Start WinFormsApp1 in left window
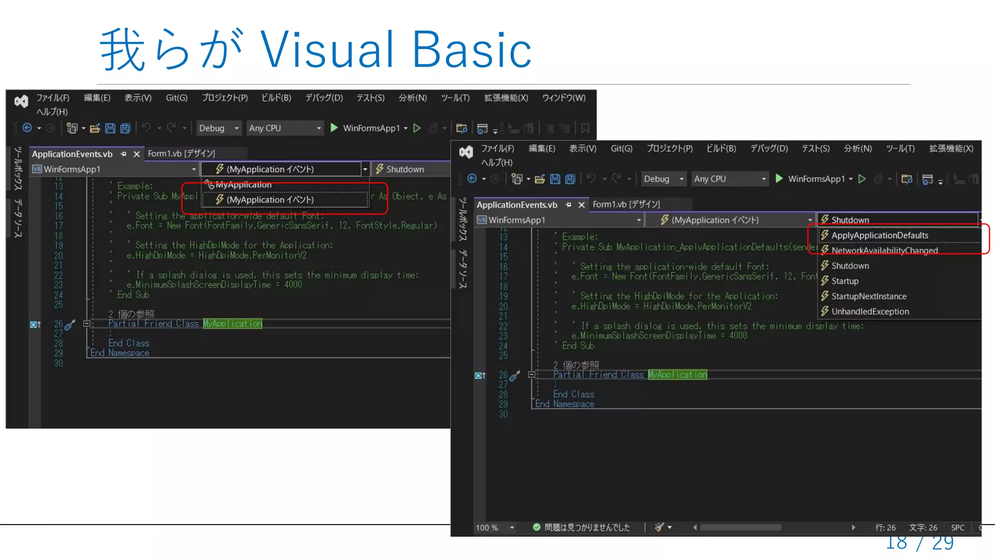 coord(368,128)
